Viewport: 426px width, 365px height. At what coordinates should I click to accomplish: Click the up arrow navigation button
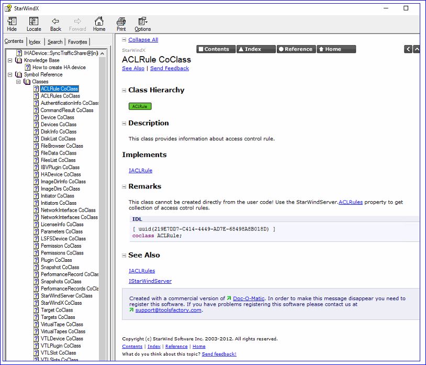pos(417,49)
